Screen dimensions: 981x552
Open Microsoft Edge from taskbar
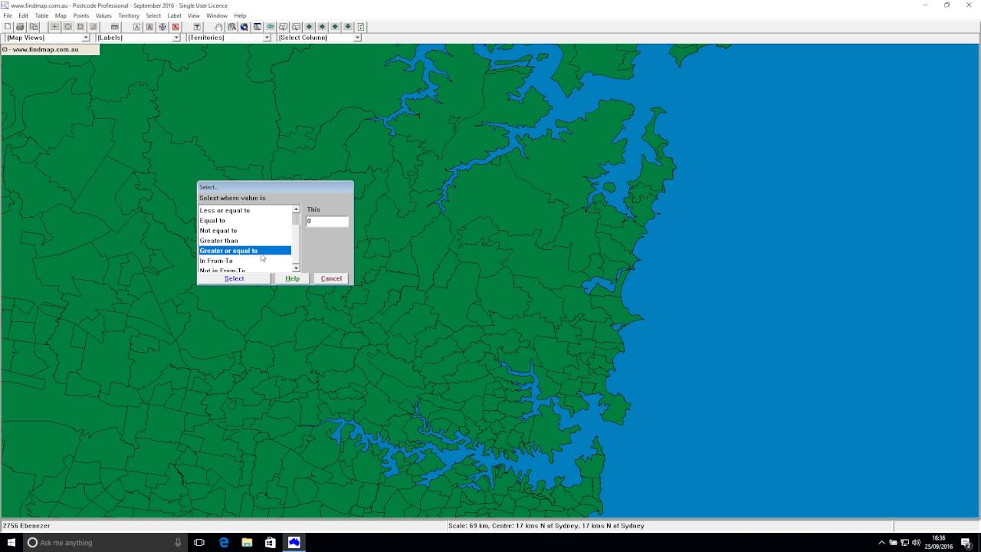[x=224, y=542]
